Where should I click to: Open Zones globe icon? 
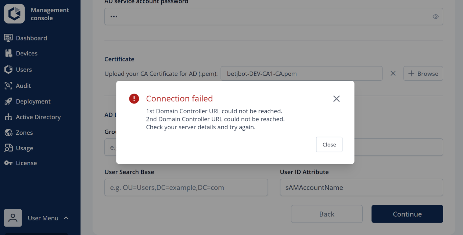click(8, 133)
